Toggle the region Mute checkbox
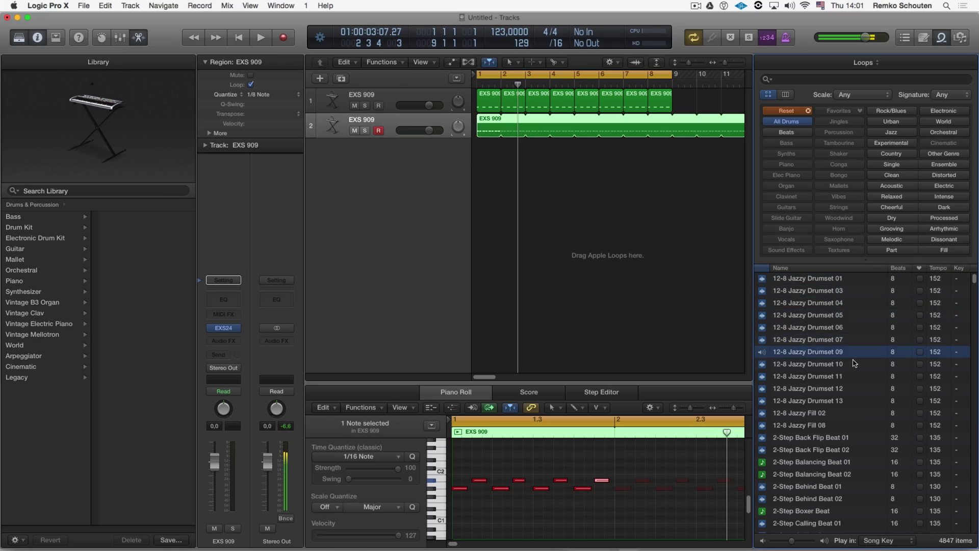 (250, 75)
